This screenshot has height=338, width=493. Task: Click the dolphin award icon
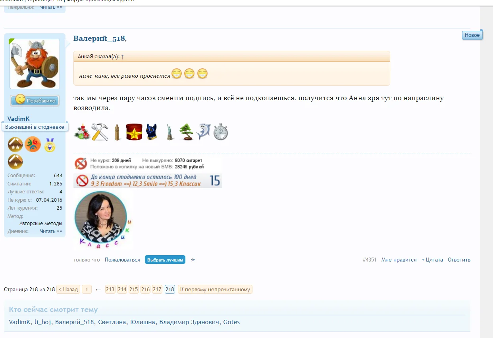pyautogui.click(x=203, y=132)
